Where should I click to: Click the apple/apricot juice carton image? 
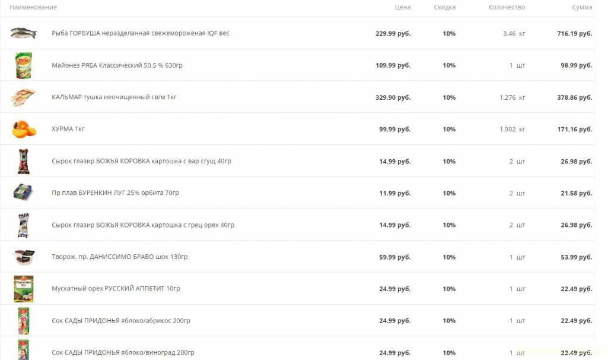point(24,321)
